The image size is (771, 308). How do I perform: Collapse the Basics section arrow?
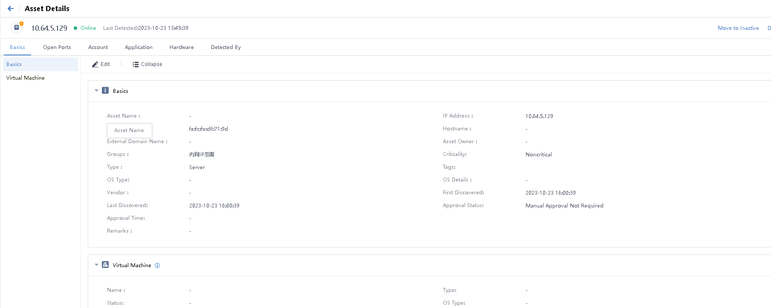pyautogui.click(x=96, y=91)
